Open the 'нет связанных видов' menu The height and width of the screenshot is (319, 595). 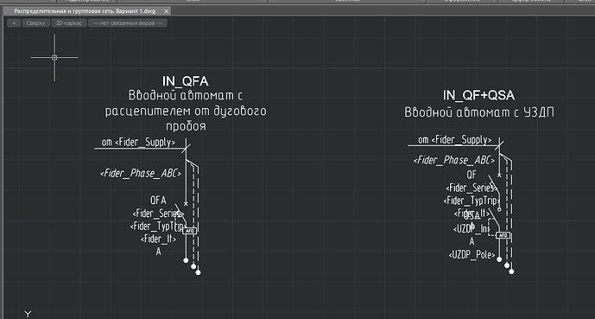point(128,23)
